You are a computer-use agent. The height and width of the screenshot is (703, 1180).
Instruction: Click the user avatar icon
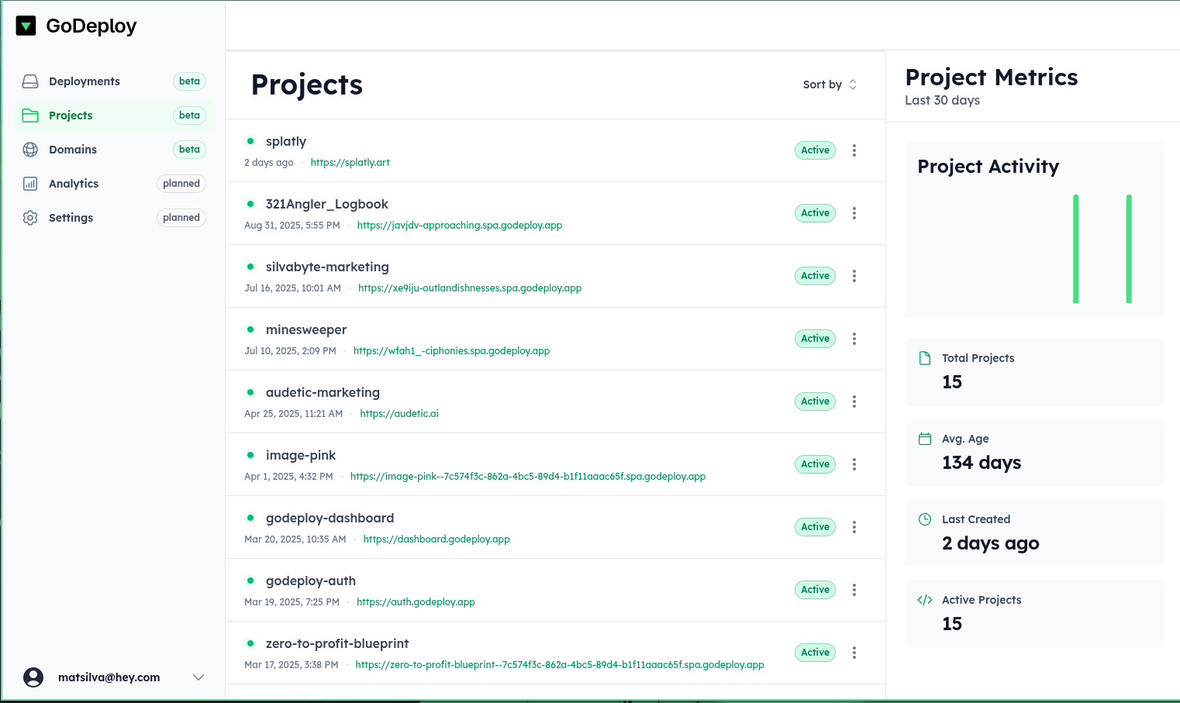[x=33, y=677]
